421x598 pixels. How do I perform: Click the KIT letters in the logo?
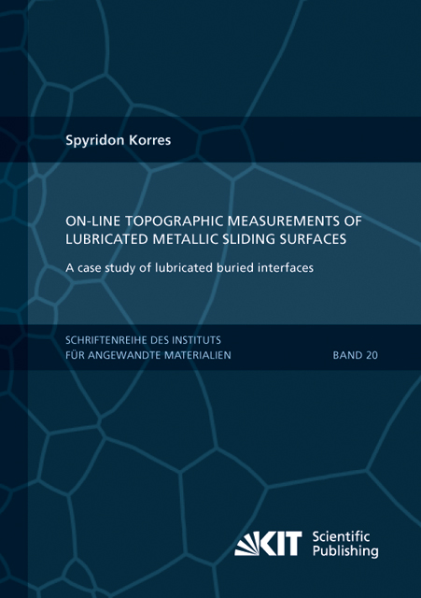[x=281, y=544]
